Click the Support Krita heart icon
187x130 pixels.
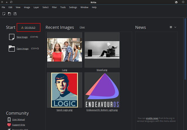9,125
